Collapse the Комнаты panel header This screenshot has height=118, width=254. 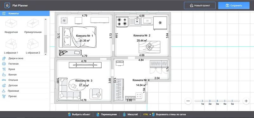[x=25, y=13]
